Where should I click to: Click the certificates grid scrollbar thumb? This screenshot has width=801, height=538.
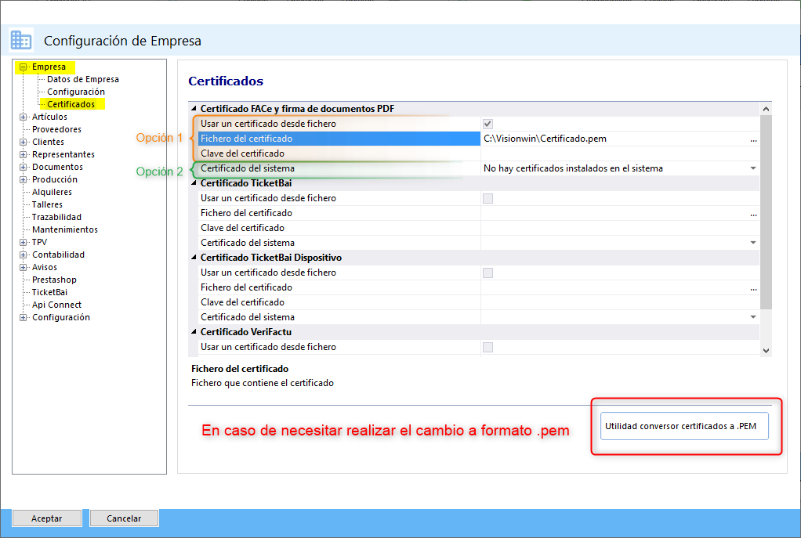tap(766, 212)
